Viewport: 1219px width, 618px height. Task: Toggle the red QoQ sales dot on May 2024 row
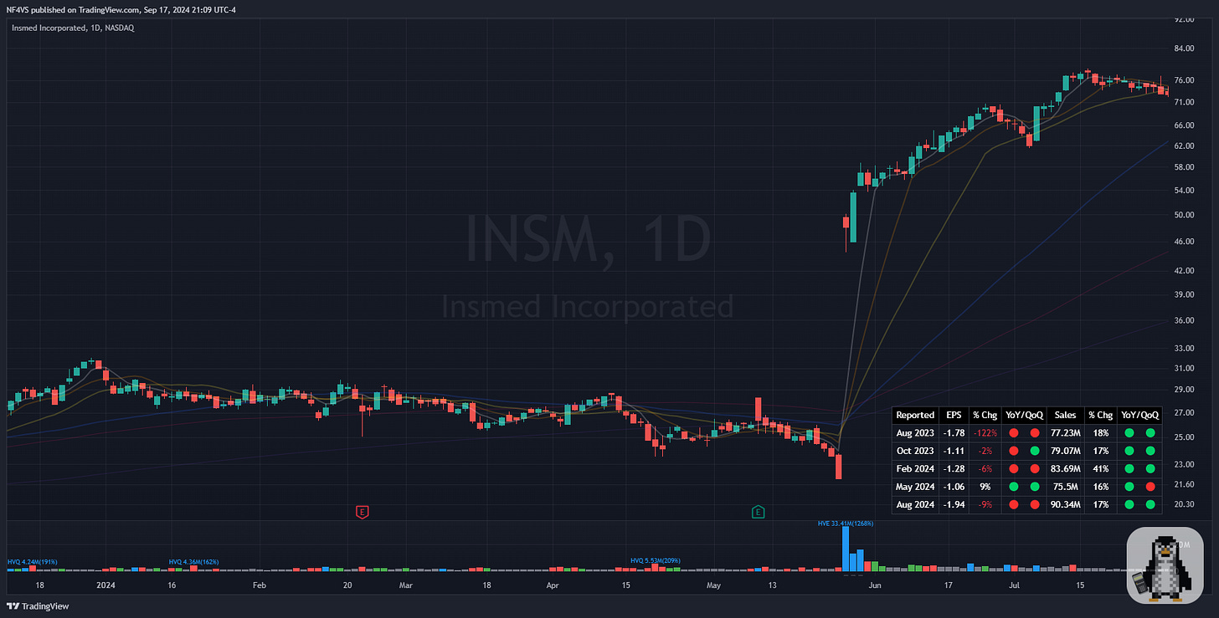click(x=1150, y=486)
